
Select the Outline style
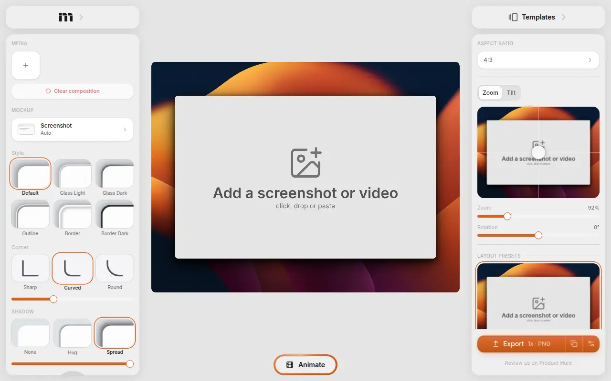pos(30,214)
